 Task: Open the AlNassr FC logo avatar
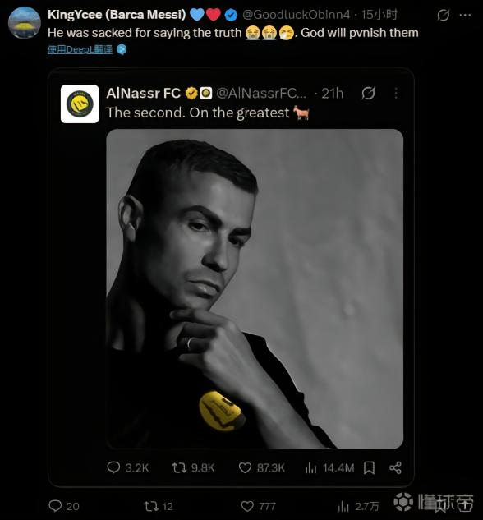click(80, 104)
